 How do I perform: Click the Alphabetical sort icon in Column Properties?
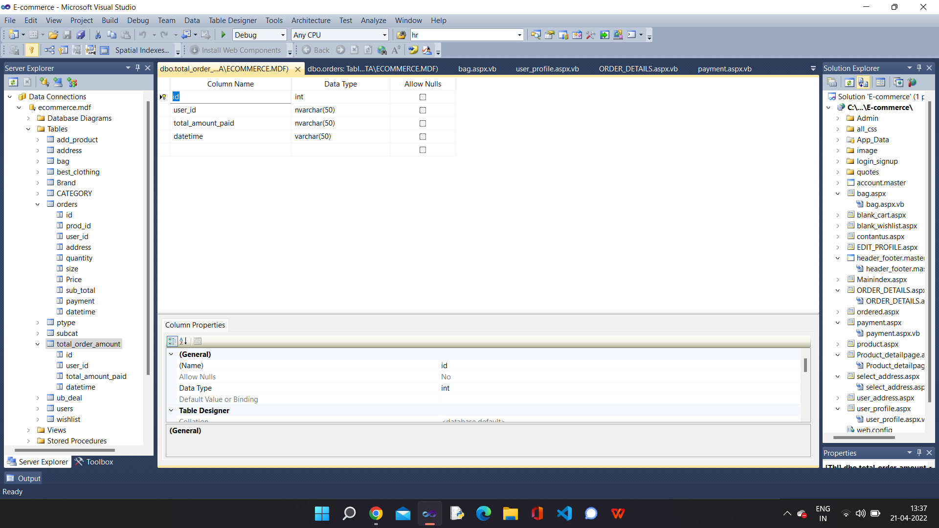pos(183,341)
